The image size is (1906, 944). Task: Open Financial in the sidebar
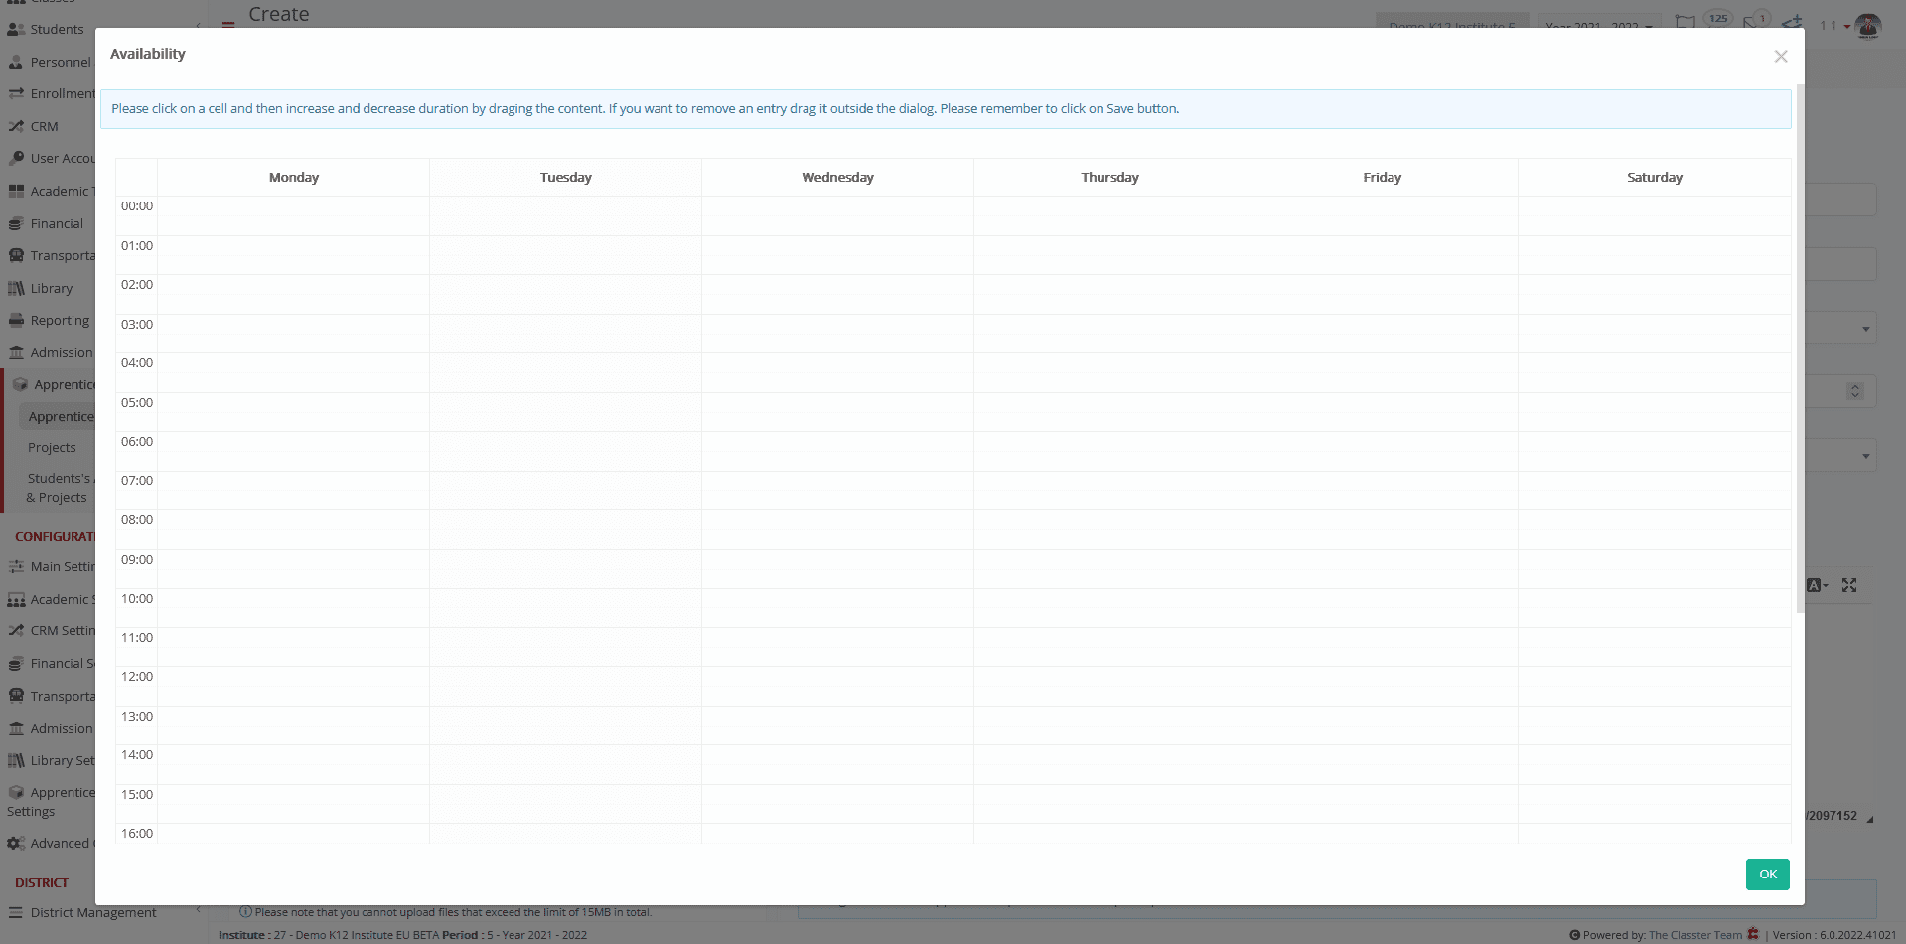57,224
